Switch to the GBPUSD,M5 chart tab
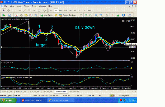The width and height of the screenshot is (165, 107). 7,92
